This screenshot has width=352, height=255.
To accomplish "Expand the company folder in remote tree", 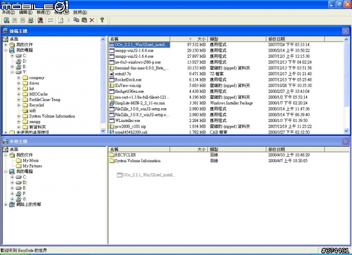I will 19,78.
